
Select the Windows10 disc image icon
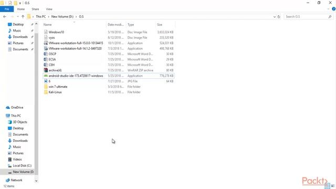coord(46,32)
